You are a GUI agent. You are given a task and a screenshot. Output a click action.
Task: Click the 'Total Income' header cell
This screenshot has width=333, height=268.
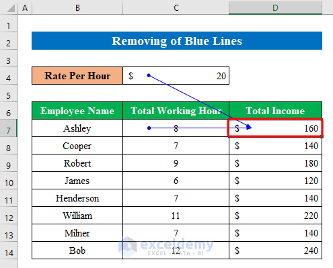coord(275,111)
